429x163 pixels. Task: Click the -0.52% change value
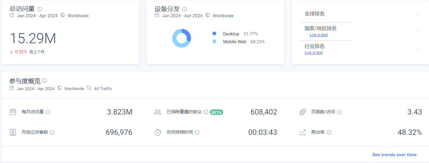click(20, 52)
